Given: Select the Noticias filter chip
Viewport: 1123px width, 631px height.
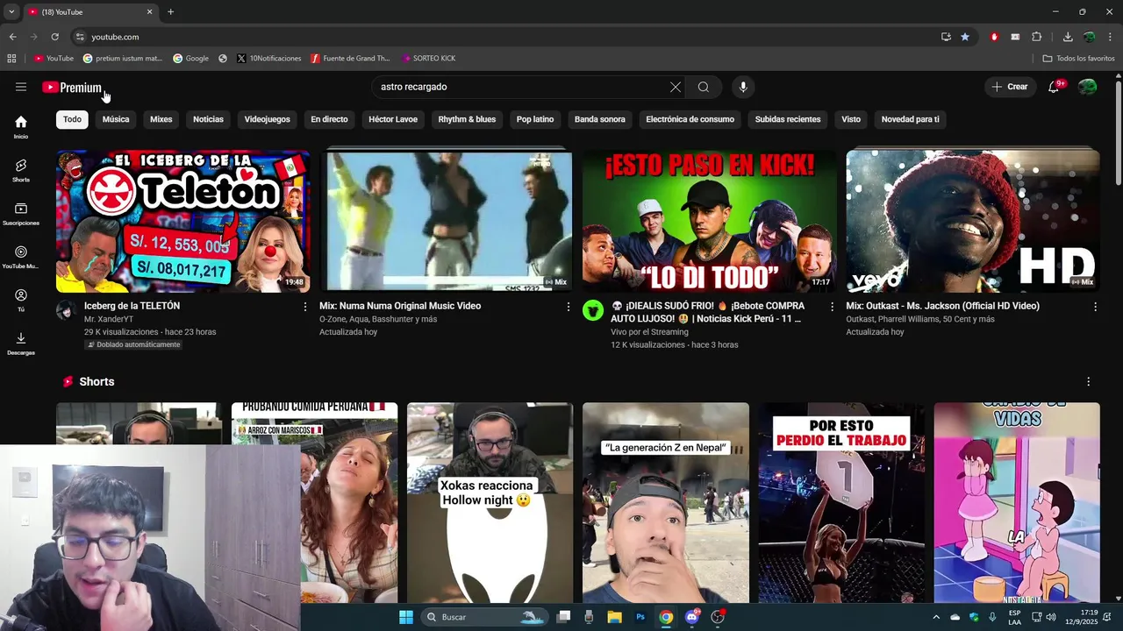Looking at the screenshot, I should [208, 119].
